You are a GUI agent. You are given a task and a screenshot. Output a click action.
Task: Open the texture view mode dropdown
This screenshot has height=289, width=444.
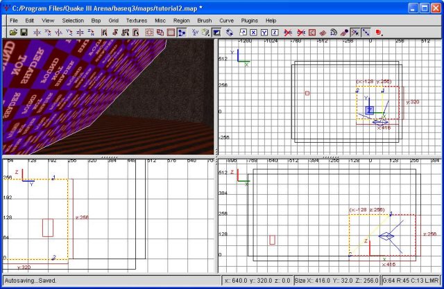tap(206, 33)
